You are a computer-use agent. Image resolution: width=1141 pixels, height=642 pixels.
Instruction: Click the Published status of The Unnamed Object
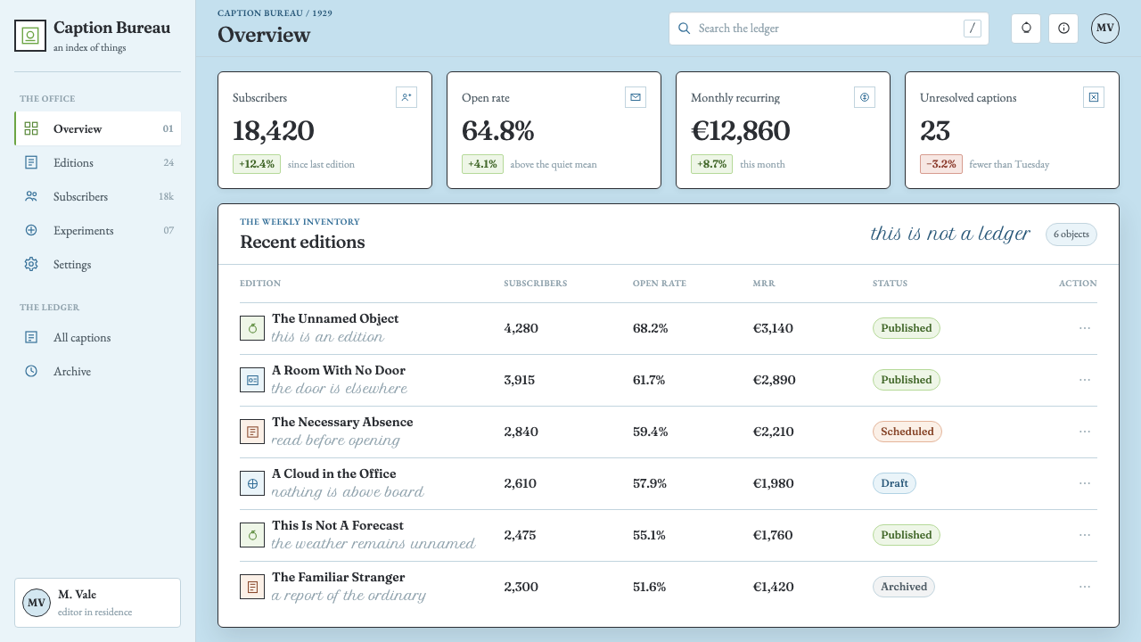point(906,328)
